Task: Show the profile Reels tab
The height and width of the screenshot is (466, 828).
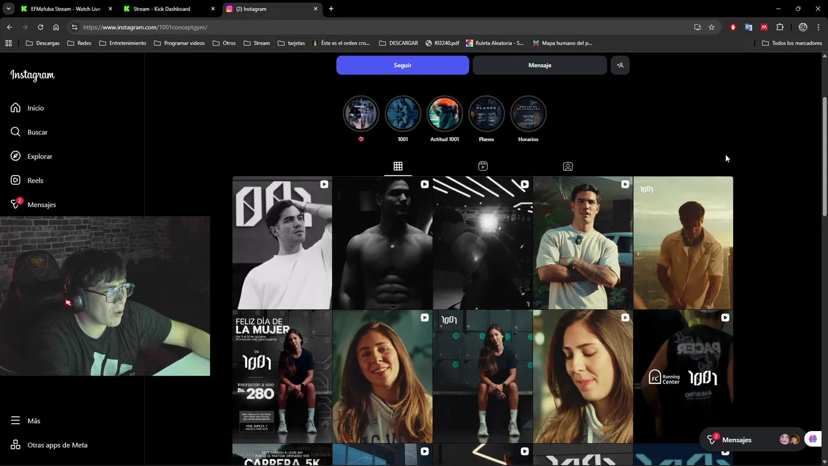Action: (x=483, y=166)
